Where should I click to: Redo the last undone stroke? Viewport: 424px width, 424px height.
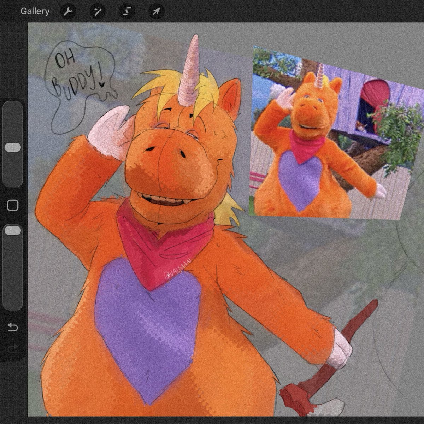pyautogui.click(x=13, y=348)
